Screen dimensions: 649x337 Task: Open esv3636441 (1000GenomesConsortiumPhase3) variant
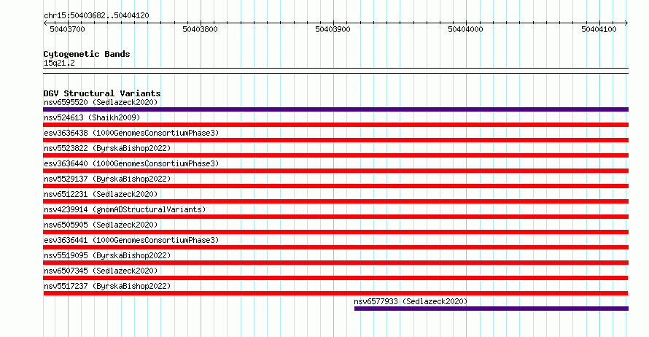(131, 240)
